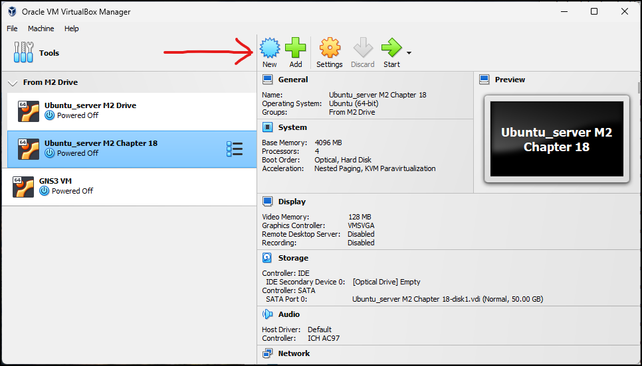Click Operating System value Ubuntu (64-bit)
The height and width of the screenshot is (366, 642).
click(354, 103)
